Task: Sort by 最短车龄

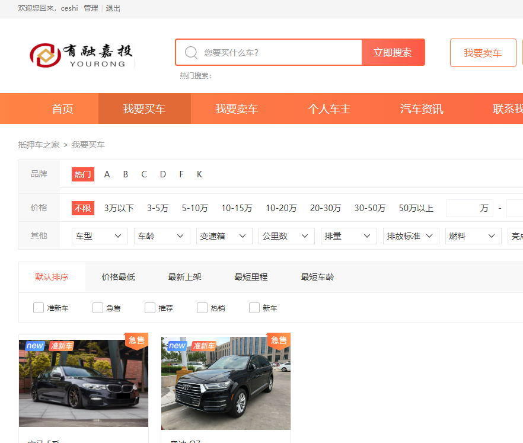Action: [x=318, y=277]
